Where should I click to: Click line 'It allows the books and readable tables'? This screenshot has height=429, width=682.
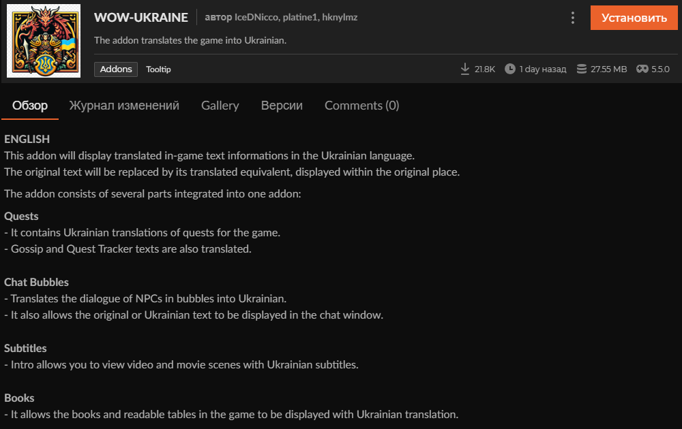(231, 415)
